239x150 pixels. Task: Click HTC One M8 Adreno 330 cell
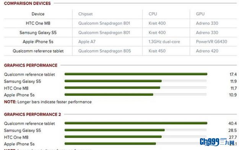(207, 23)
